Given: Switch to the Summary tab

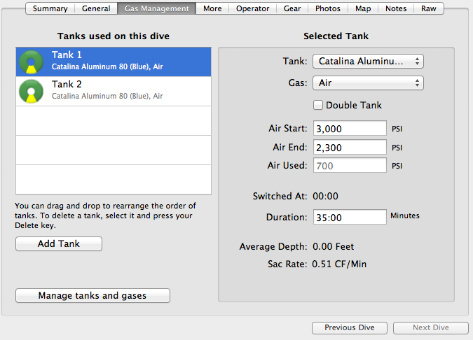Looking at the screenshot, I should (x=50, y=8).
